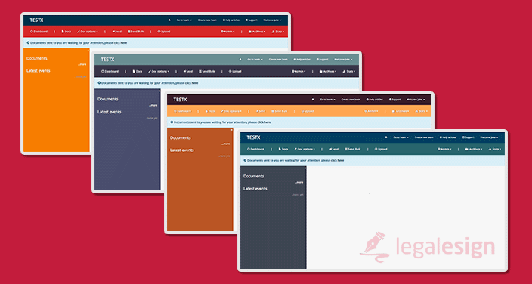
Task: Click Latest events heading in the orange sidebar
Action: pyautogui.click(x=39, y=70)
